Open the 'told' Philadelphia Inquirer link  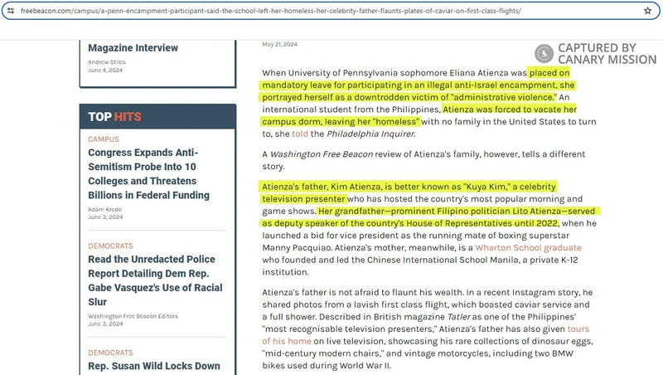pyautogui.click(x=300, y=134)
